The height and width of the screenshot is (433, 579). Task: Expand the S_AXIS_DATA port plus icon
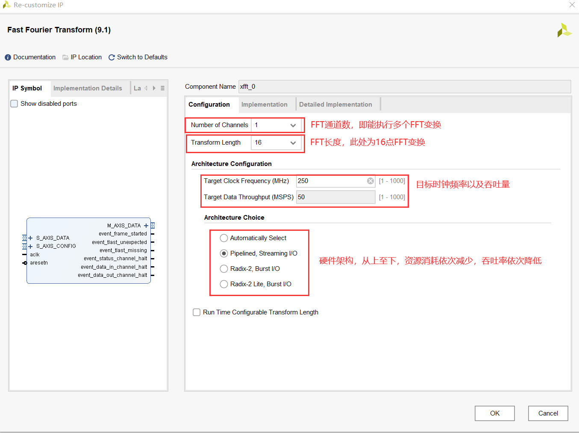[x=30, y=238]
